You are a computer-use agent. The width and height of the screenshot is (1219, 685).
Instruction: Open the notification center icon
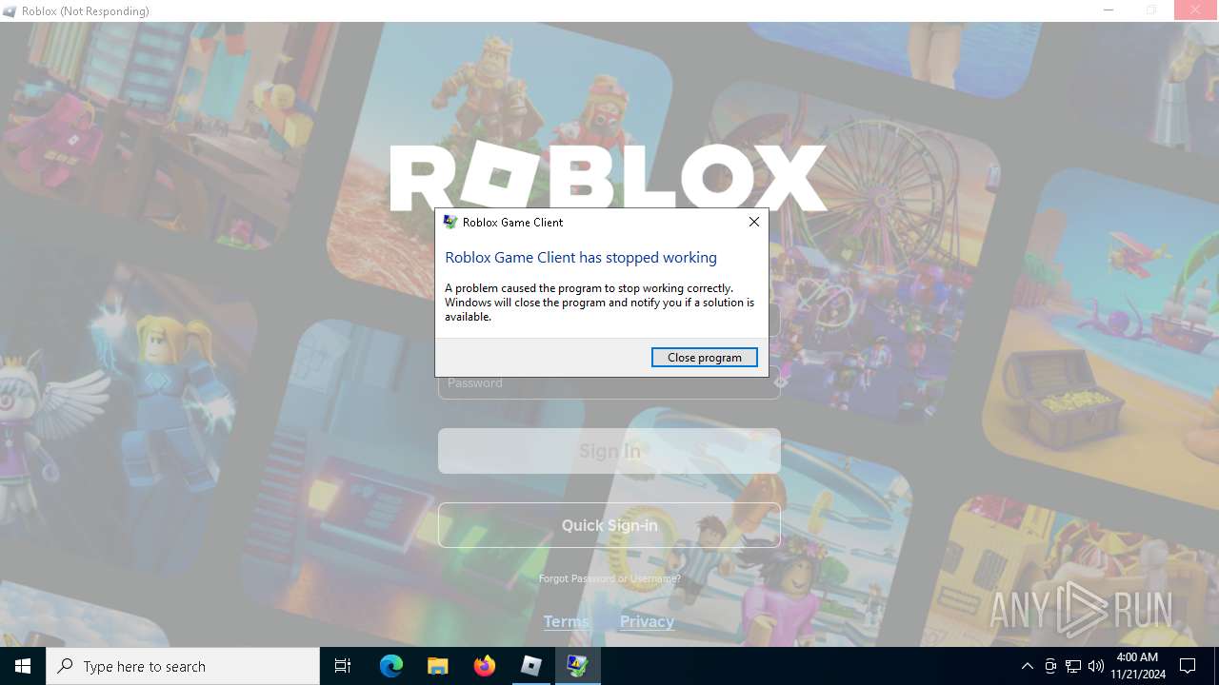point(1188,666)
